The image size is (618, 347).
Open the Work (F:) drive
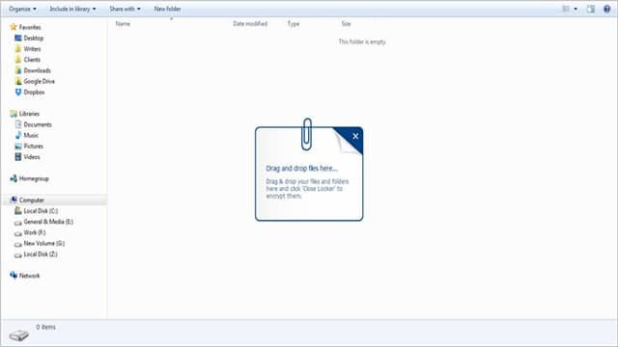[35, 232]
